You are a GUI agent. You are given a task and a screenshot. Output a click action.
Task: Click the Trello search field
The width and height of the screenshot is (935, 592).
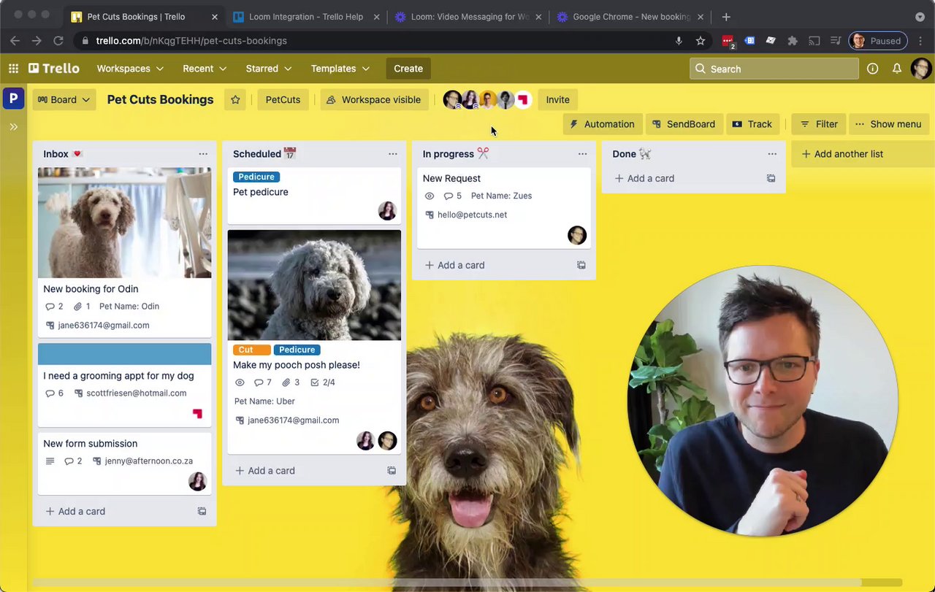point(774,69)
